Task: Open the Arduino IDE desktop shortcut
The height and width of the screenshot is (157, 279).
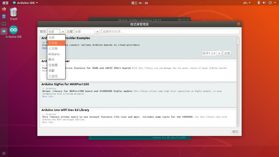Action: click(14, 32)
